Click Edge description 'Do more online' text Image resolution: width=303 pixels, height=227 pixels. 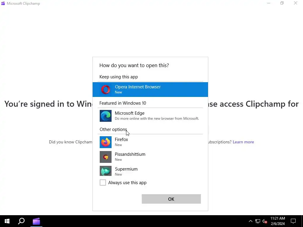(x=157, y=119)
